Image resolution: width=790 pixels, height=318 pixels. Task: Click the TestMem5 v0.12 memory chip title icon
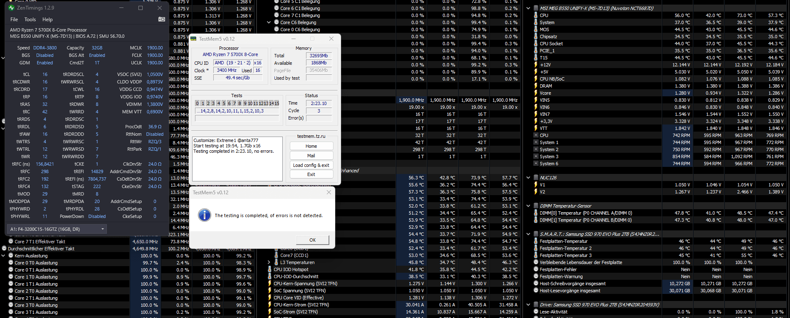(x=193, y=39)
